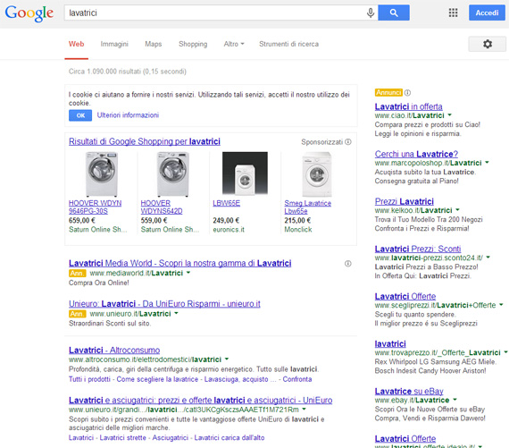Image resolution: width=509 pixels, height=448 pixels.
Task: Activate voice search microphone icon
Action: [371, 13]
